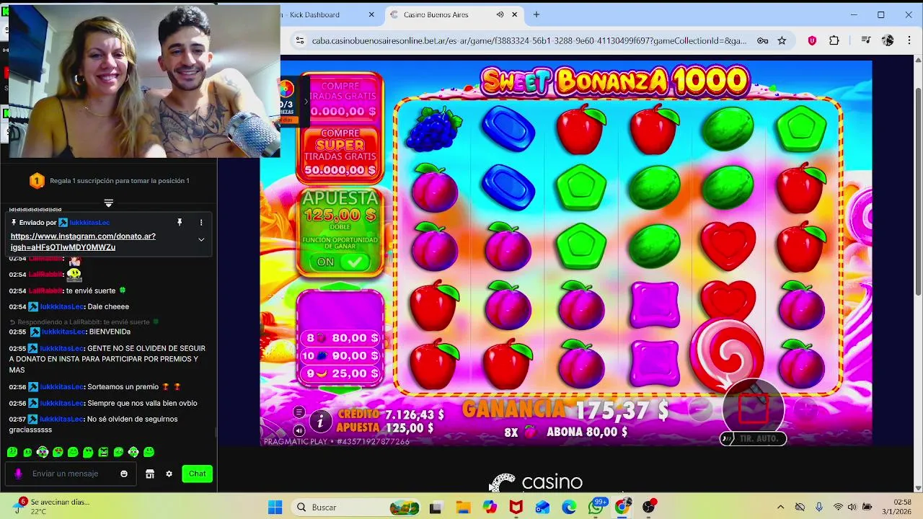Open the Kick chat shop icon

pos(150,474)
